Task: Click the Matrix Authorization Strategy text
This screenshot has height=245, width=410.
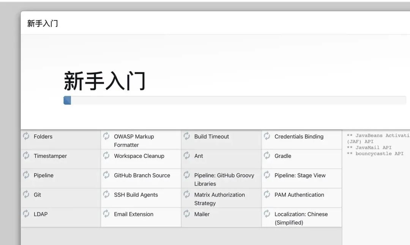Action: (219, 199)
